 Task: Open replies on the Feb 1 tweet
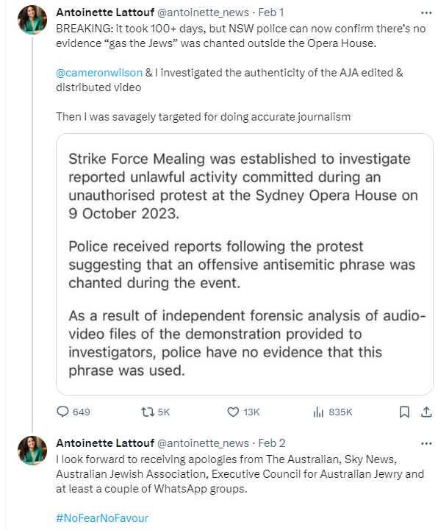(73, 412)
